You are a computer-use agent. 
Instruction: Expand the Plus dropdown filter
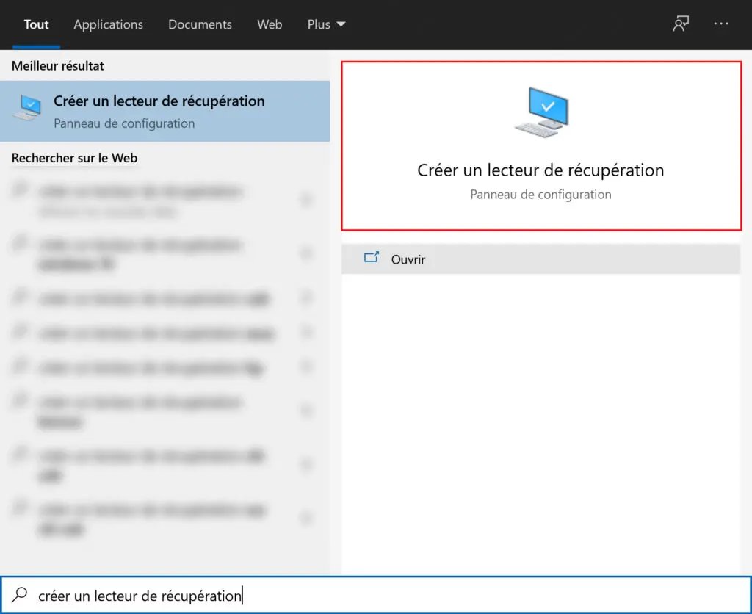coord(326,24)
